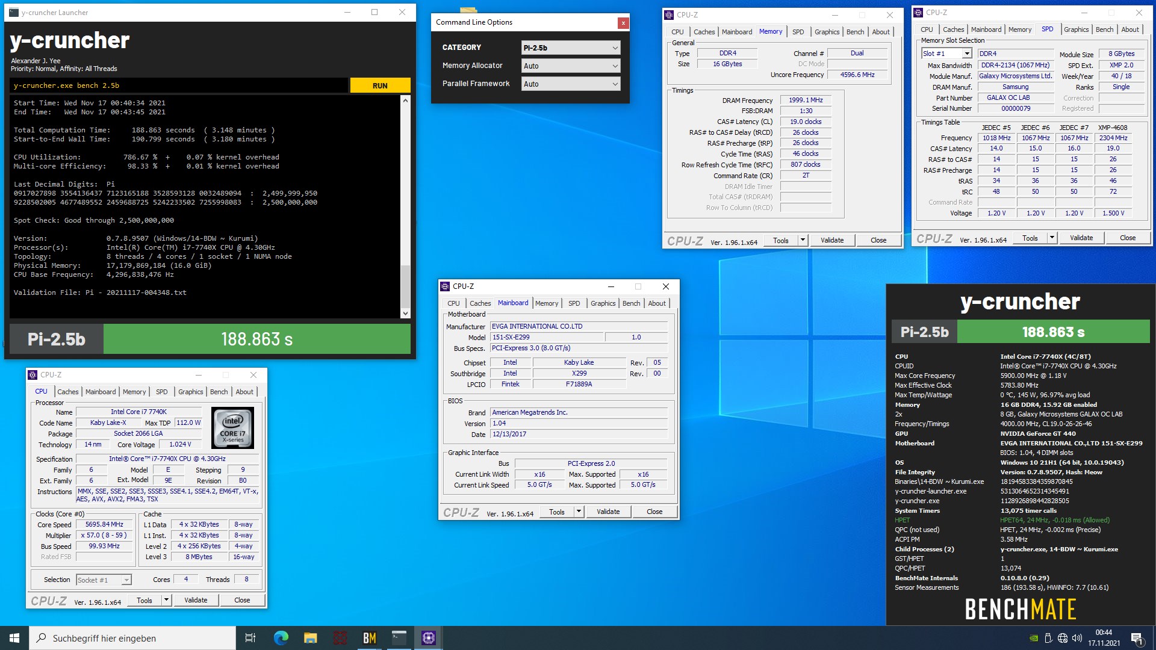The width and height of the screenshot is (1156, 650).
Task: Switch to Caches tab in CPU-Z Memory window
Action: (x=704, y=32)
